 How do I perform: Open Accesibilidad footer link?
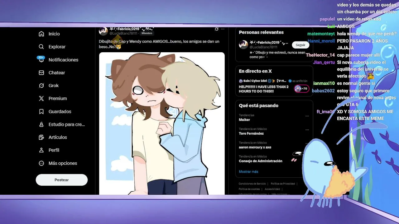[272, 189]
